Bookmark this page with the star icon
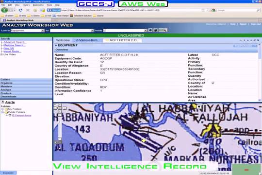Screen dimensions: 262x175 203,10
